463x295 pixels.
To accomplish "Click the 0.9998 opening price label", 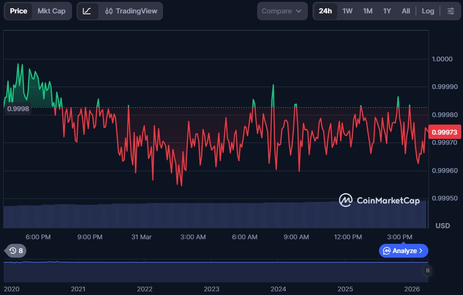I will tap(18, 109).
